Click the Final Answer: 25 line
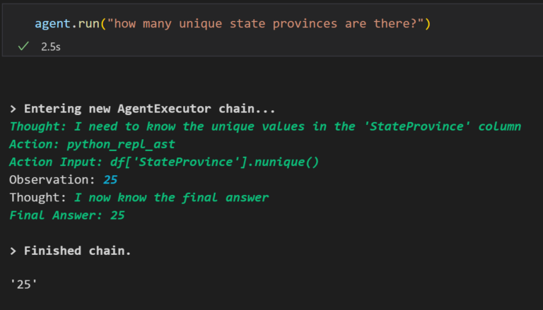543x310 pixels. tap(67, 215)
